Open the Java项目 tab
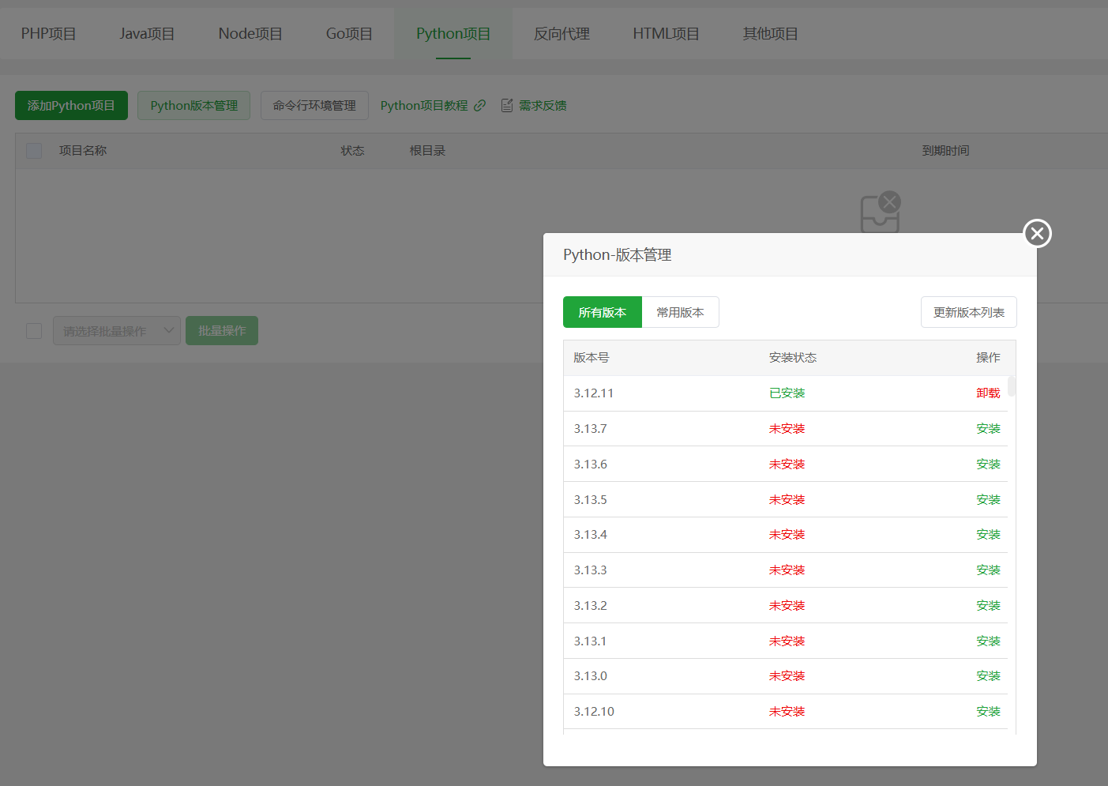 click(147, 33)
